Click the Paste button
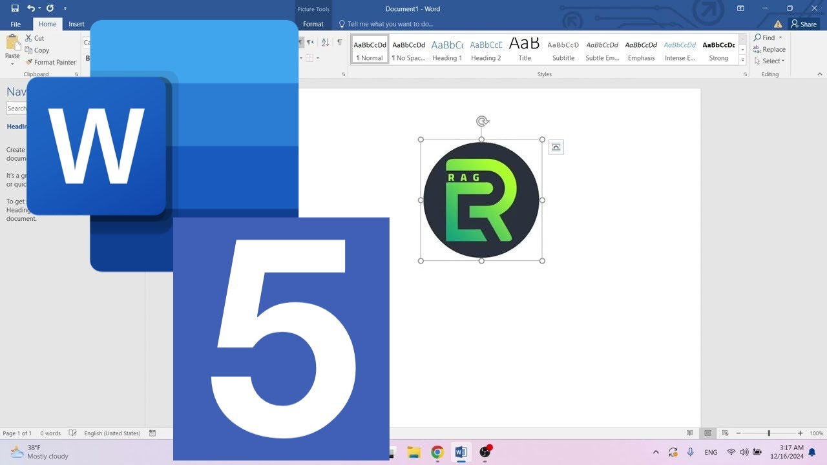The height and width of the screenshot is (465, 827). (x=12, y=43)
